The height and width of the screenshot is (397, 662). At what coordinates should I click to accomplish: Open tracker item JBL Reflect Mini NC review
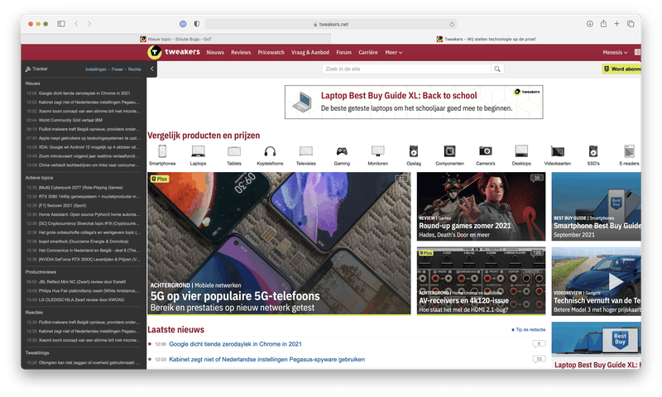(82, 282)
